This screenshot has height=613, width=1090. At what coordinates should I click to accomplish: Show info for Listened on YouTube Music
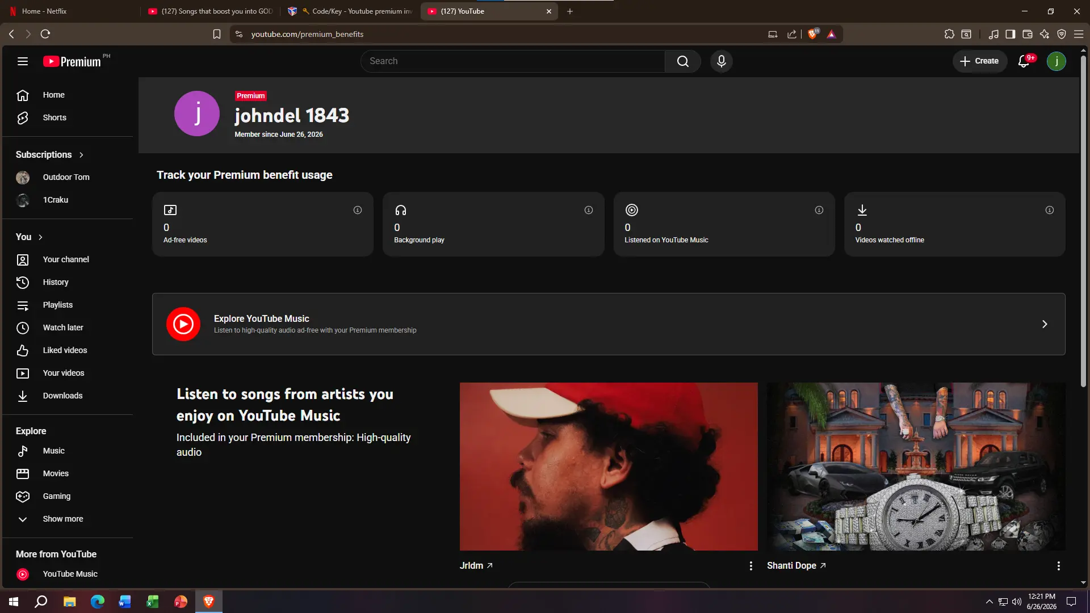(819, 210)
